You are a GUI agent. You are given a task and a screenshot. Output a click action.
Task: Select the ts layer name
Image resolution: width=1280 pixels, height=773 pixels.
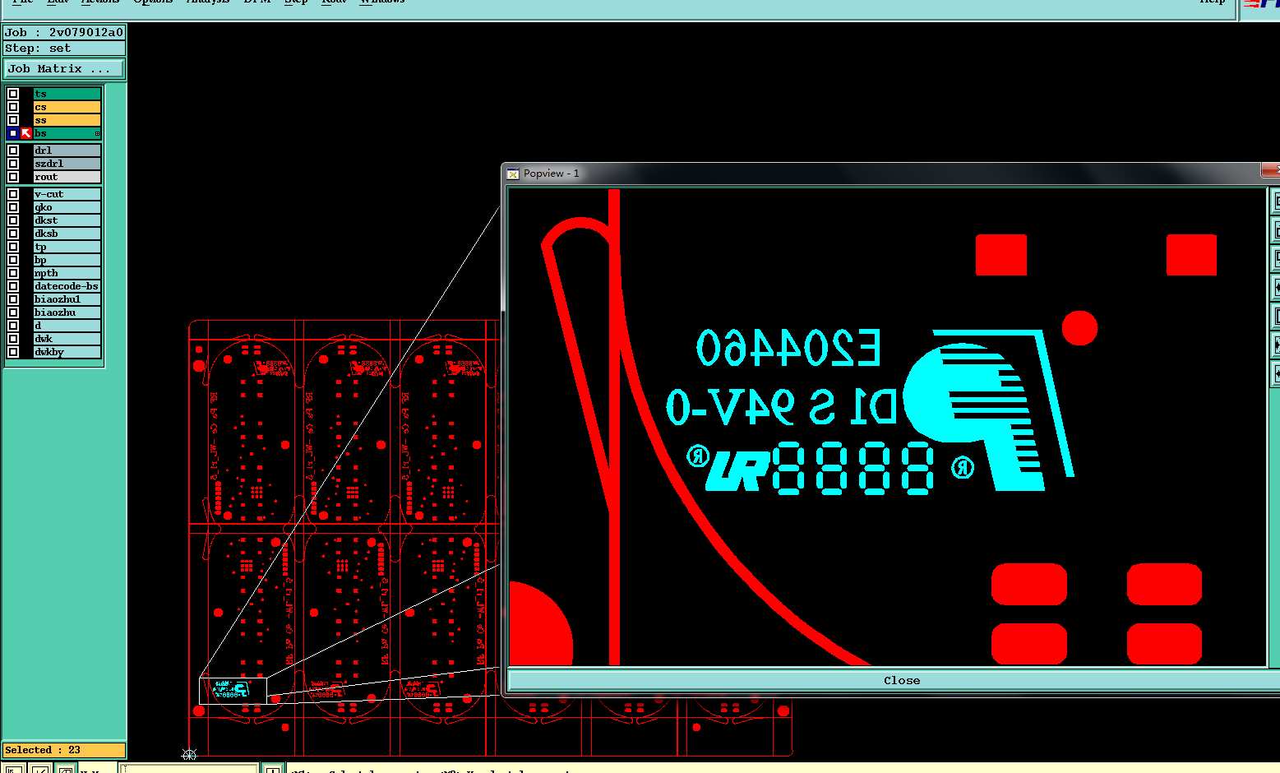pyautogui.click(x=67, y=94)
